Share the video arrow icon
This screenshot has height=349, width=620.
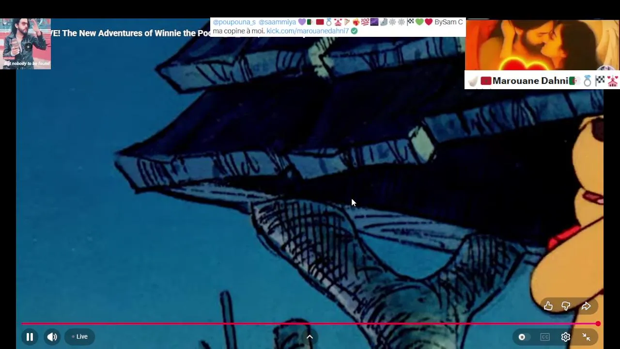(586, 306)
